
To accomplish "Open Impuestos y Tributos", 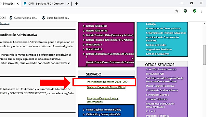I will point(157,116).
